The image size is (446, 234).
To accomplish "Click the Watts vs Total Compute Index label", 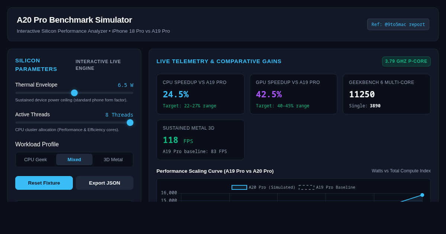I will click(x=401, y=171).
